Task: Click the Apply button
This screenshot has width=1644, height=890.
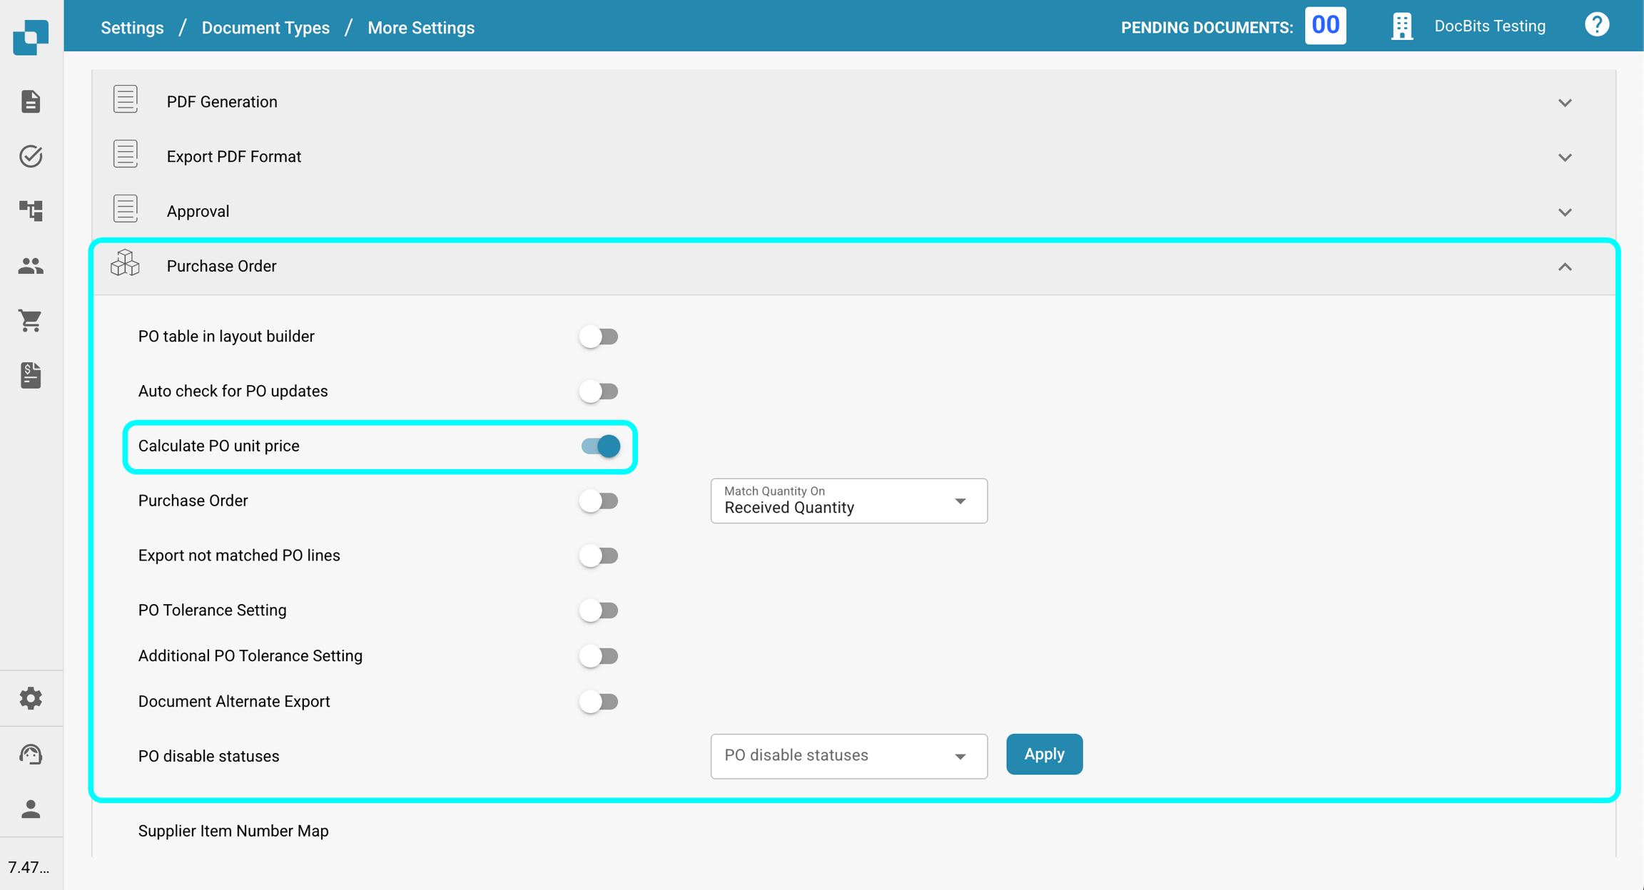Action: point(1044,754)
